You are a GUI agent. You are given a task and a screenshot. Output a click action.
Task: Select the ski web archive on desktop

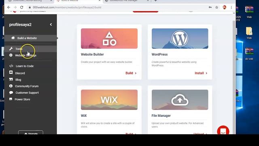pyautogui.click(x=249, y=54)
